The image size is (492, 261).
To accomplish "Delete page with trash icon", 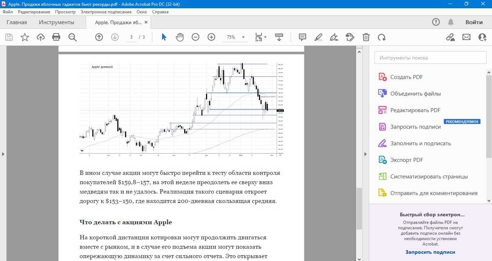I will 366,37.
